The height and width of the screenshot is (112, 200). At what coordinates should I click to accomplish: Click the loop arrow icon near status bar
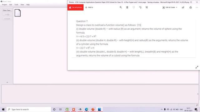[197, 105]
